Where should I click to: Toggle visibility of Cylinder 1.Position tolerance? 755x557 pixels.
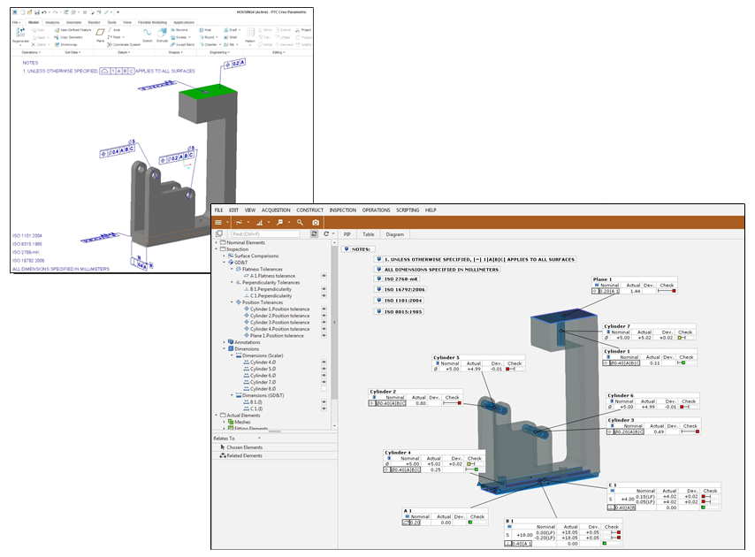pos(324,309)
